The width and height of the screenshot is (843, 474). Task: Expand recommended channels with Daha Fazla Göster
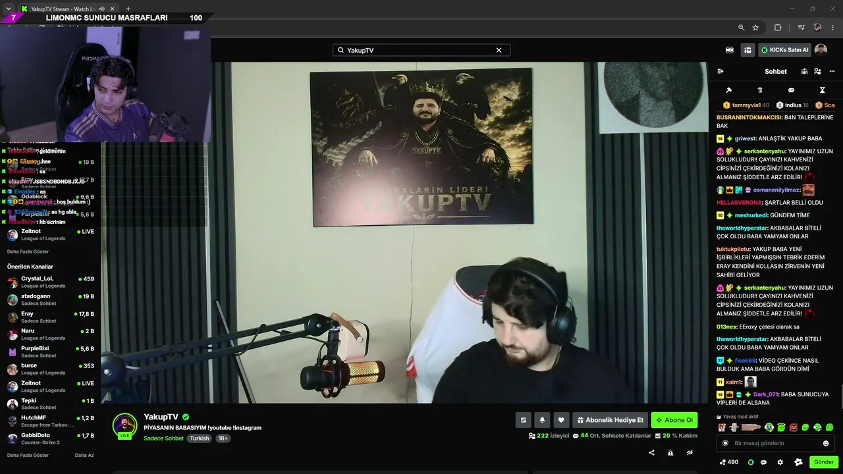[28, 455]
